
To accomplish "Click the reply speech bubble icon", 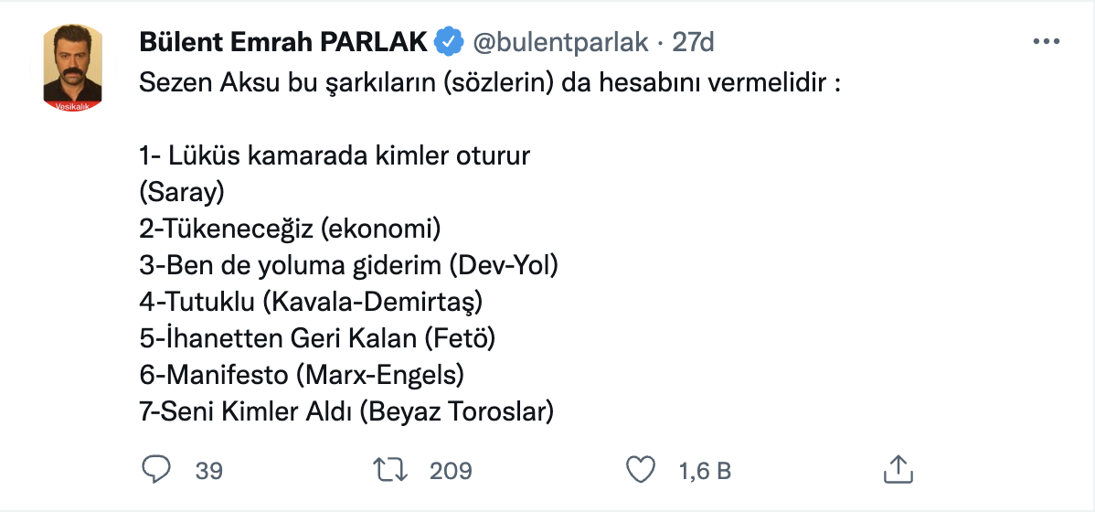I will pyautogui.click(x=156, y=470).
